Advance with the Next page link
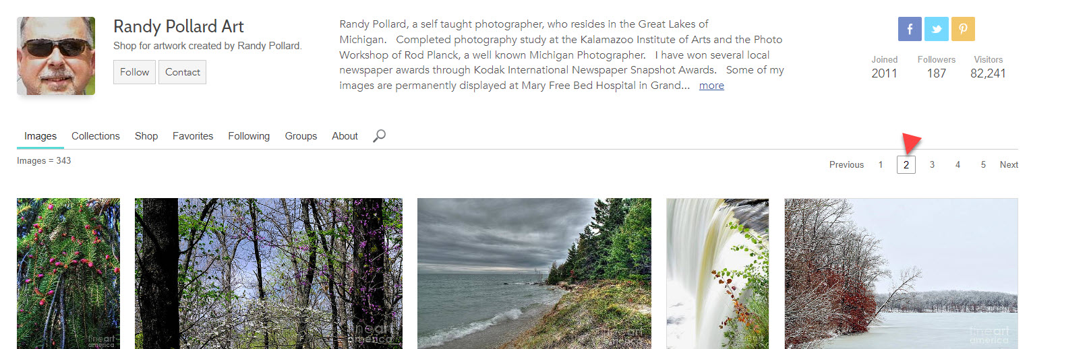 pyautogui.click(x=1009, y=164)
